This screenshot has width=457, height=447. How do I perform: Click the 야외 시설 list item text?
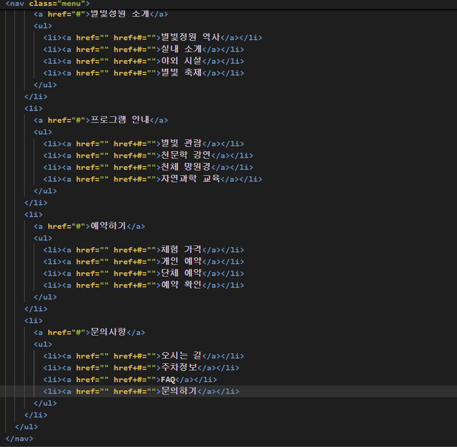point(181,61)
